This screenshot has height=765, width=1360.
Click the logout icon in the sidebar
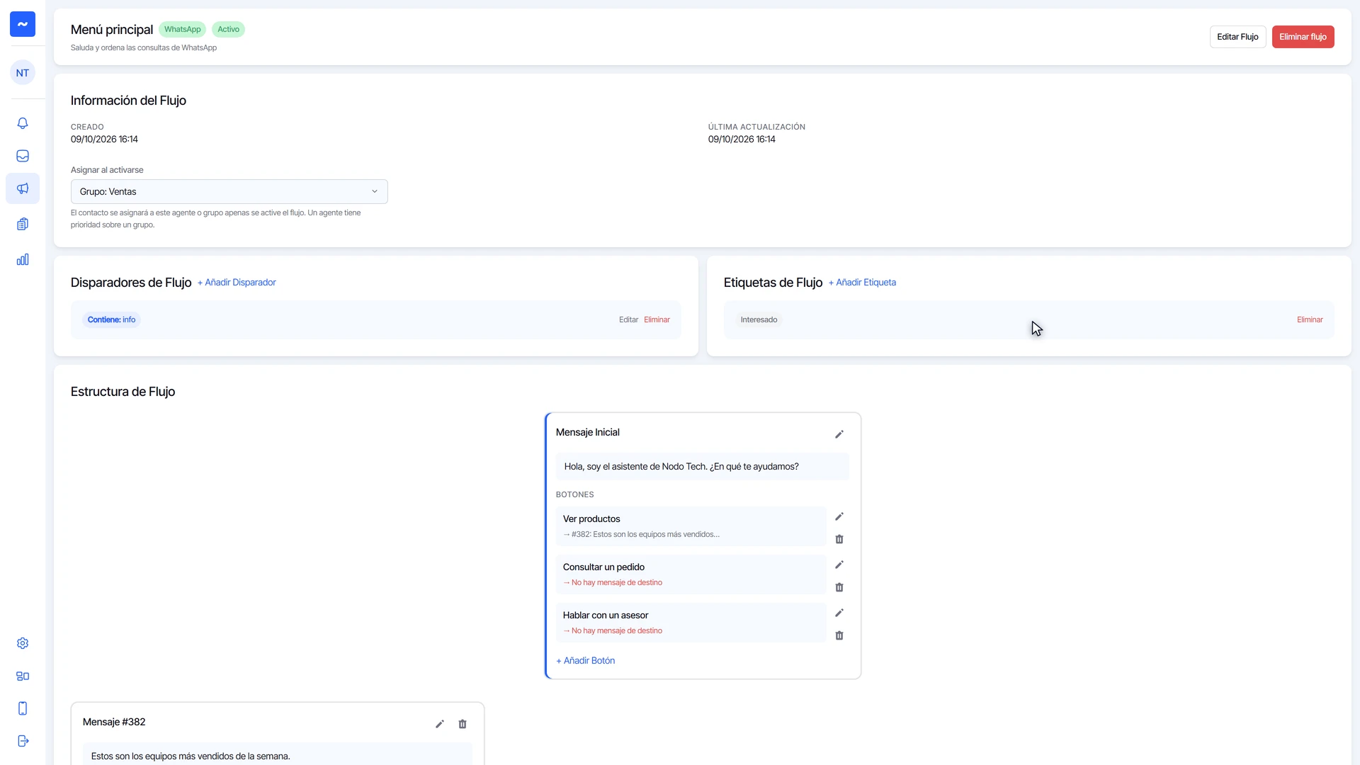pyautogui.click(x=23, y=741)
